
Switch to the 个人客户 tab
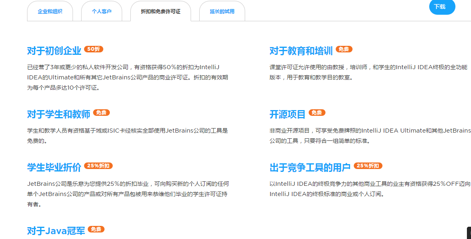(x=102, y=11)
